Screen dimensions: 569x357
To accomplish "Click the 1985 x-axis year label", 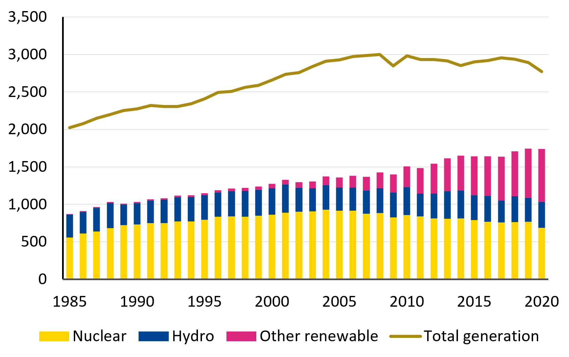I will coord(70,302).
